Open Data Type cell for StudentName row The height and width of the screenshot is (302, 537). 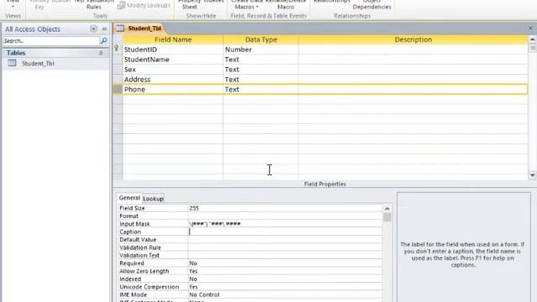point(261,60)
